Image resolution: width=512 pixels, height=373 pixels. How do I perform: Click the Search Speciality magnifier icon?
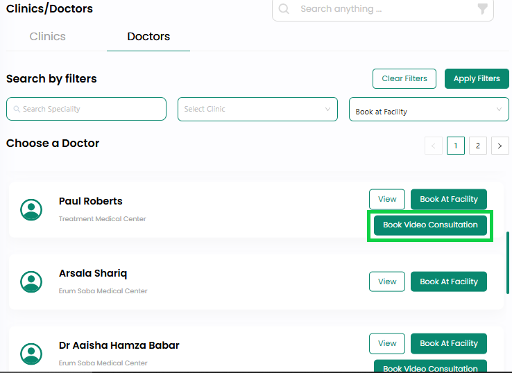point(17,109)
